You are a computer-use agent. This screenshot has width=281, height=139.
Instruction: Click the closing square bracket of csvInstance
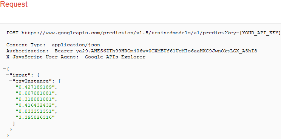[14, 123]
